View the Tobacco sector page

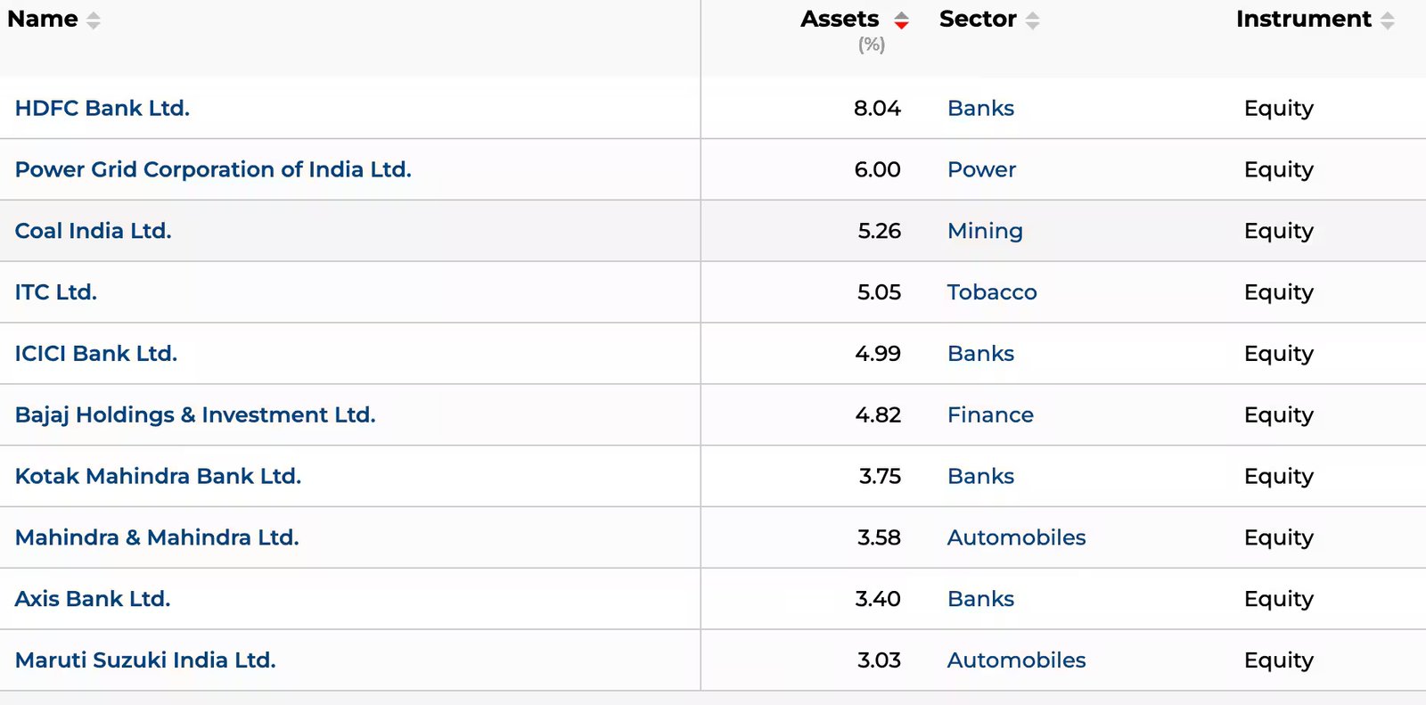pos(992,292)
